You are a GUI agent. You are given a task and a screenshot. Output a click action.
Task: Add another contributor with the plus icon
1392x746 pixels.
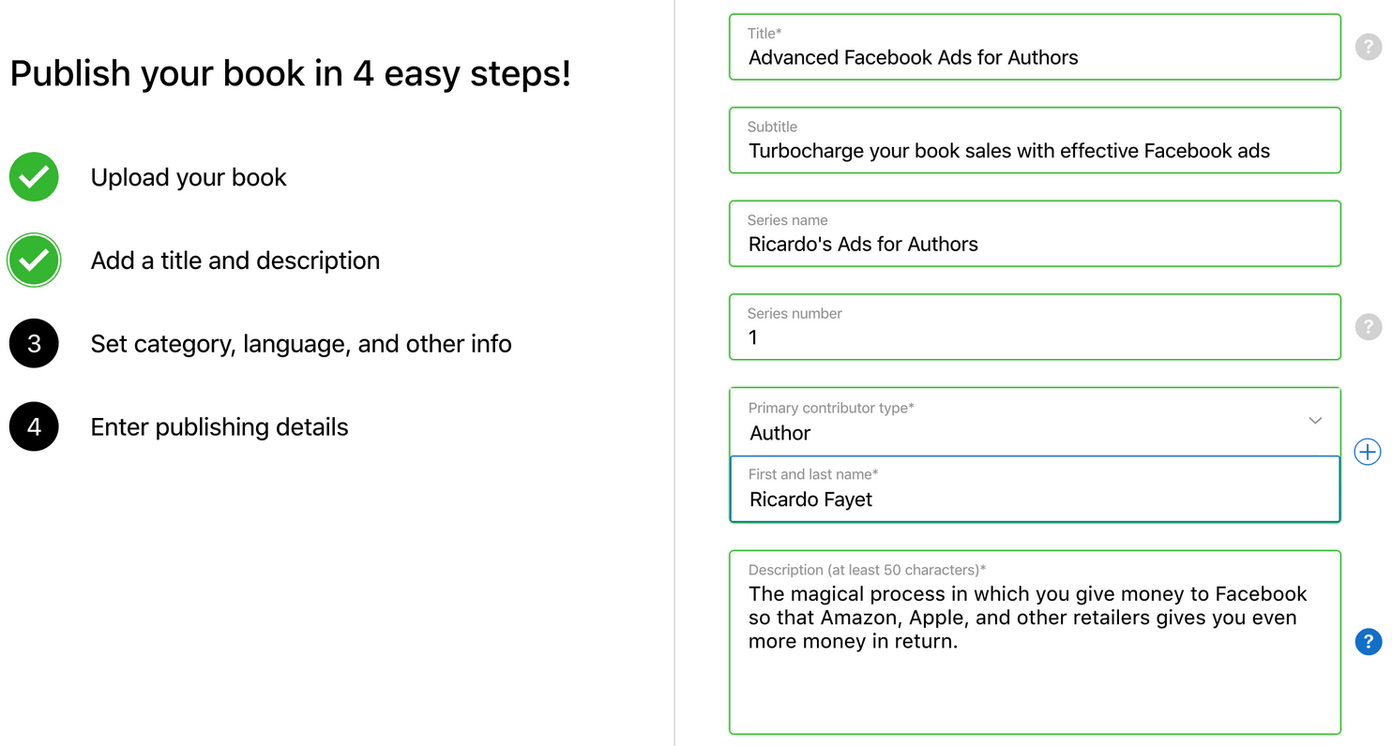1369,452
